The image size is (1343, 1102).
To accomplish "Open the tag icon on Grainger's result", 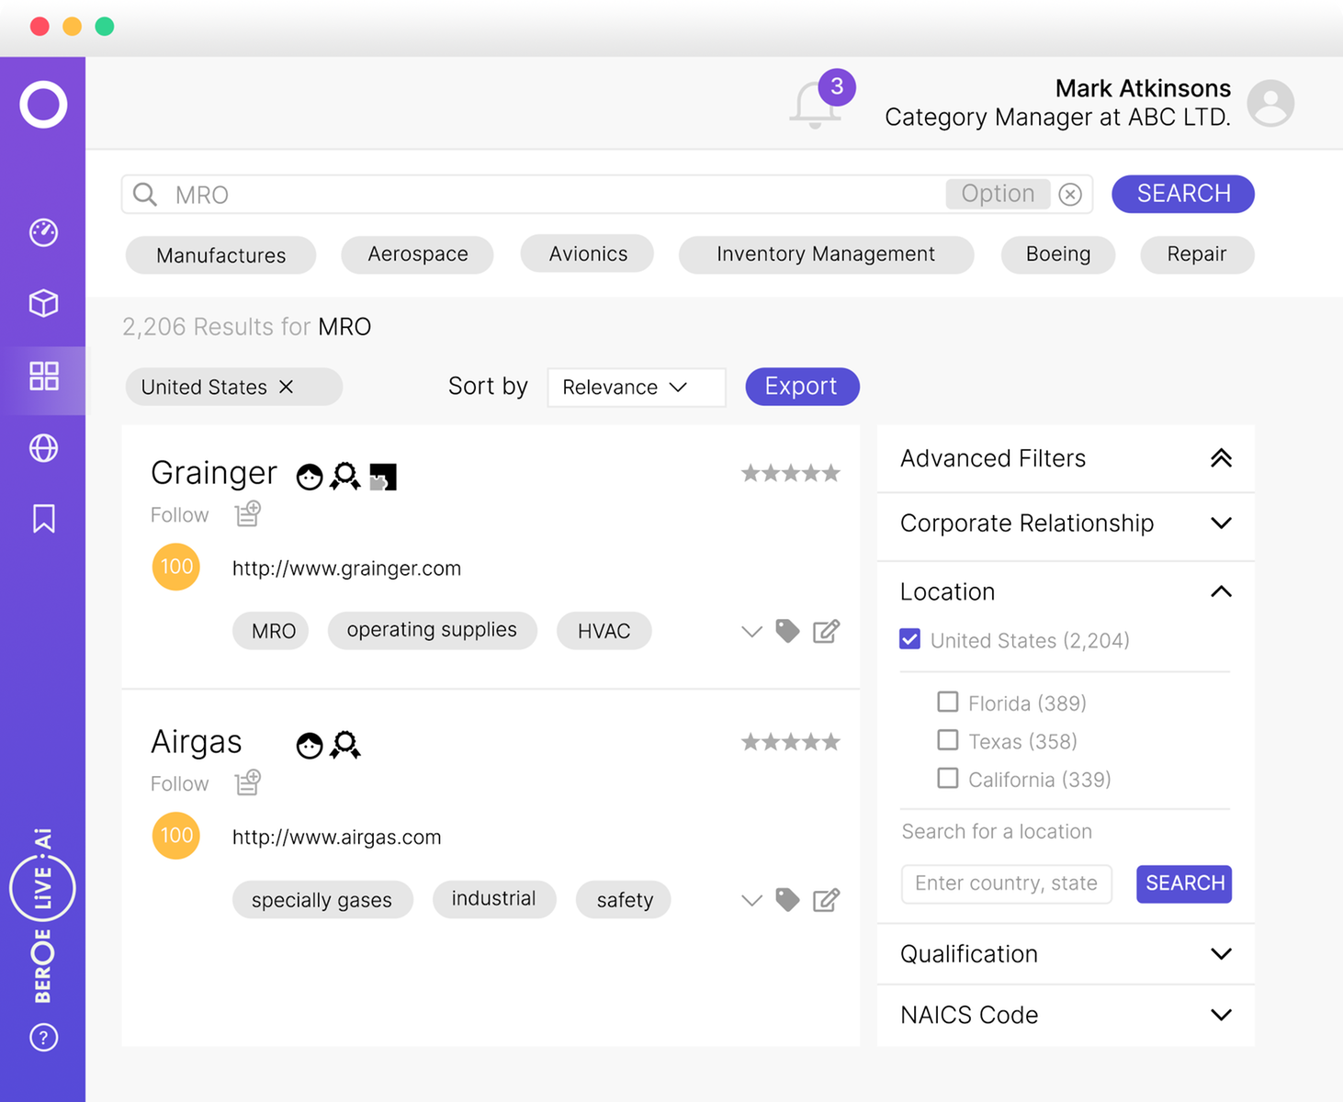I will pos(787,631).
